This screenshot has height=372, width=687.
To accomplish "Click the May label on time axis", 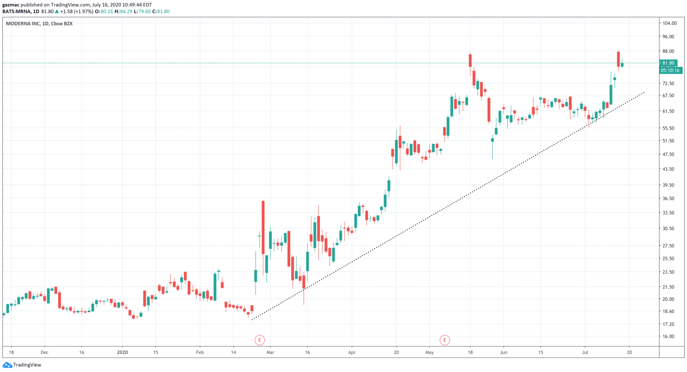I will 429,352.
